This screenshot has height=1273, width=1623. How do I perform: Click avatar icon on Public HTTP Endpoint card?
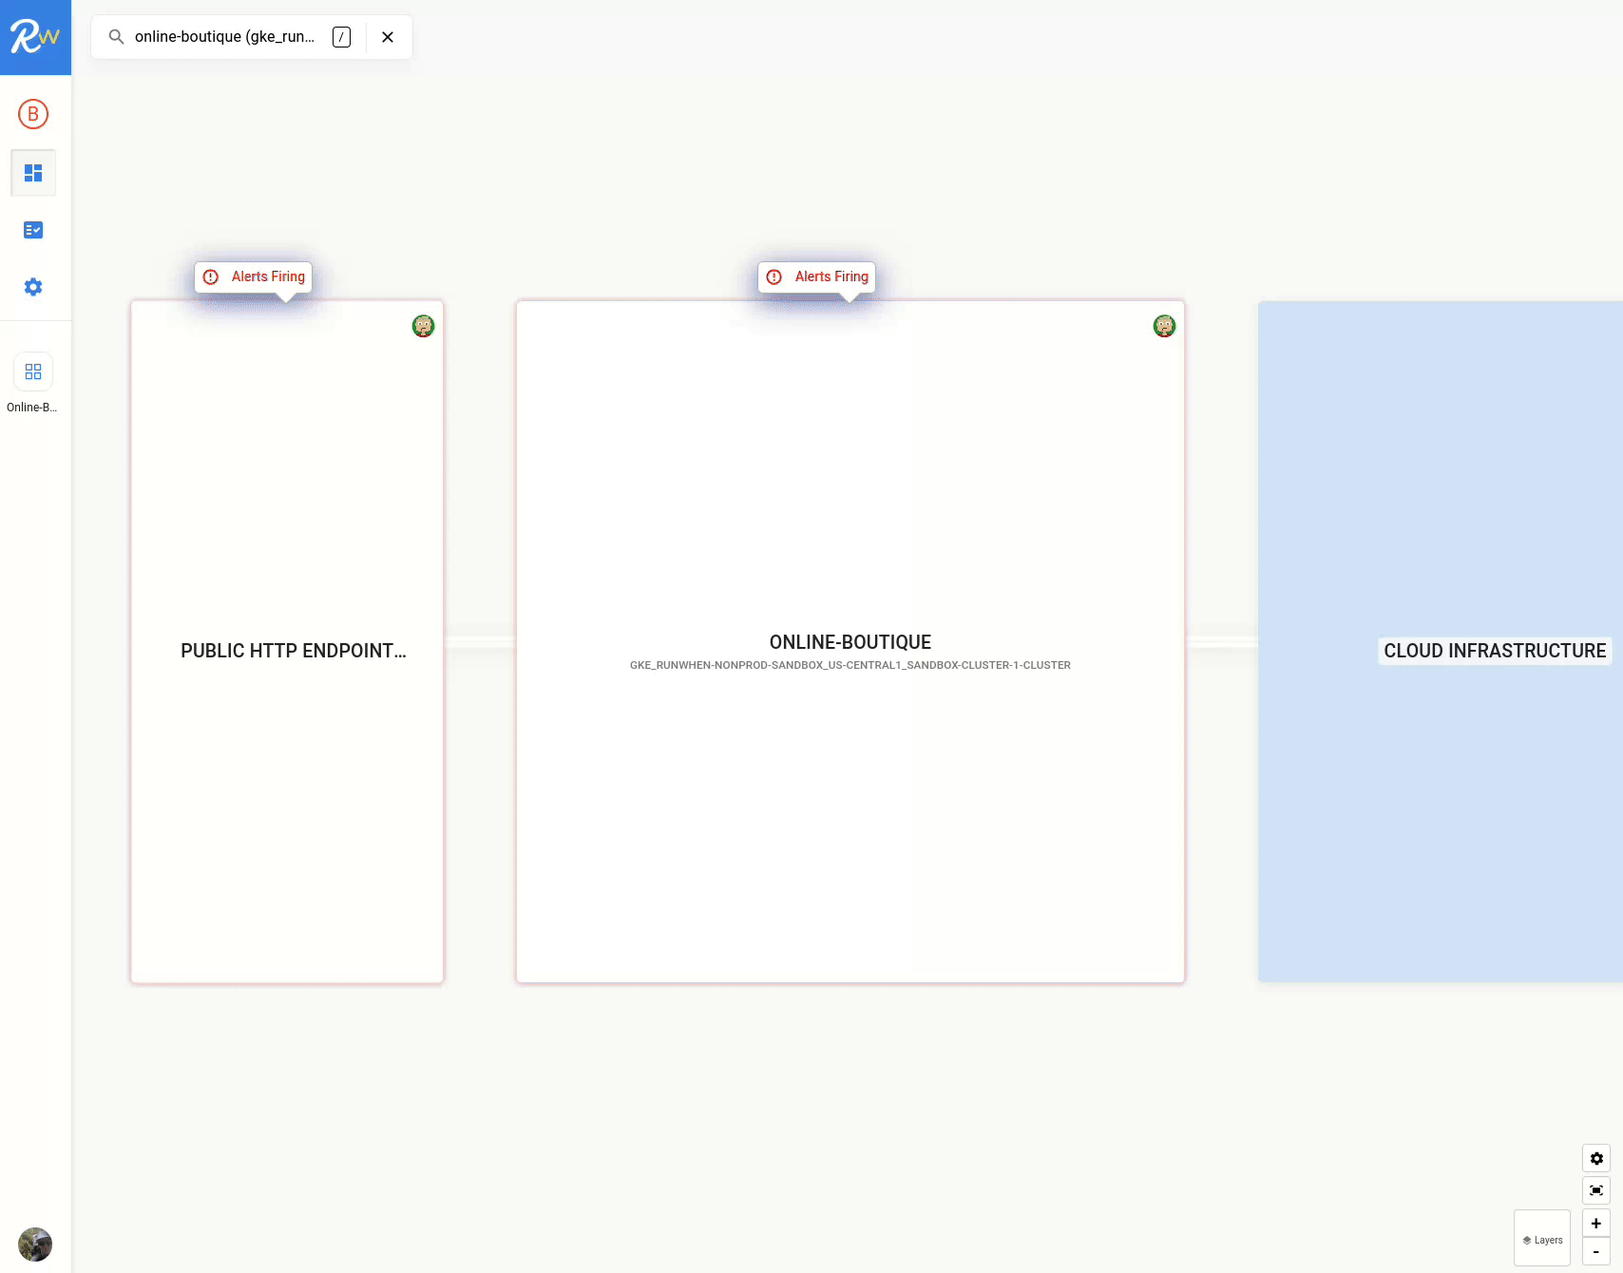tap(423, 326)
